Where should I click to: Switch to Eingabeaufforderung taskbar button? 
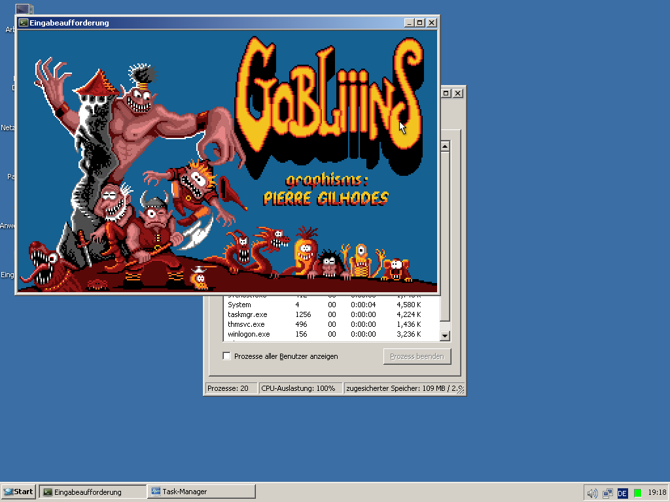(x=93, y=492)
